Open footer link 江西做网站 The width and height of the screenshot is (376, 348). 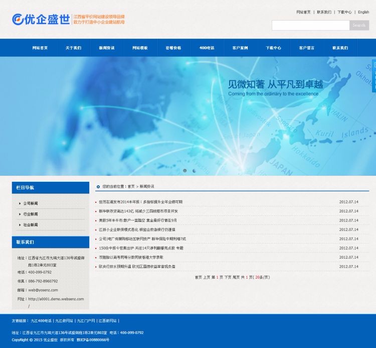click(108, 321)
